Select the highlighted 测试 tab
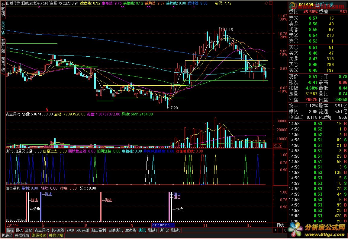 (x=142, y=230)
